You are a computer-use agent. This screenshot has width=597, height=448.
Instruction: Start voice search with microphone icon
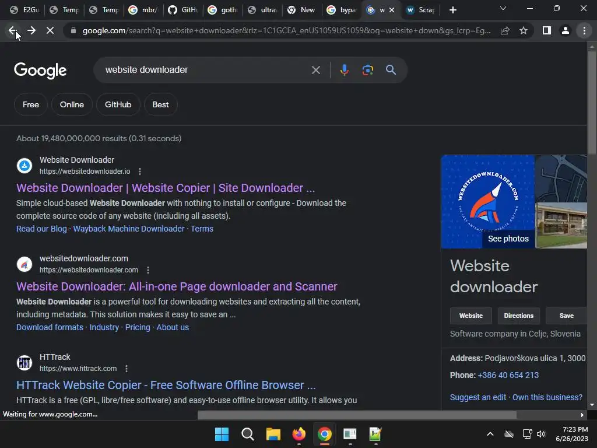(345, 70)
